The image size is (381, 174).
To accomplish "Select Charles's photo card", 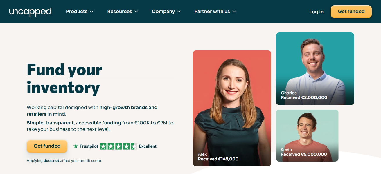I will pyautogui.click(x=315, y=68).
